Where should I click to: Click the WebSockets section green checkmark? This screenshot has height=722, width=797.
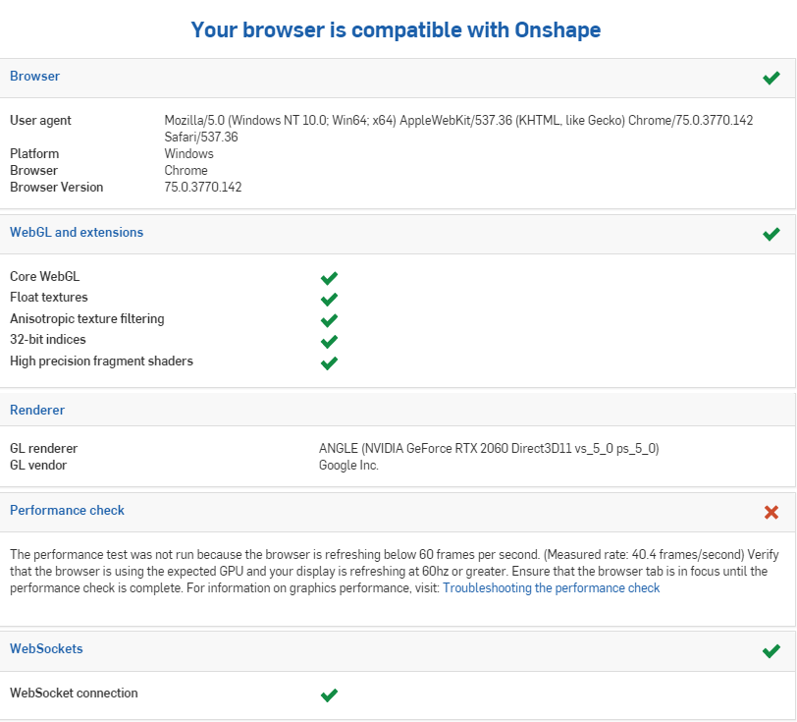(771, 650)
